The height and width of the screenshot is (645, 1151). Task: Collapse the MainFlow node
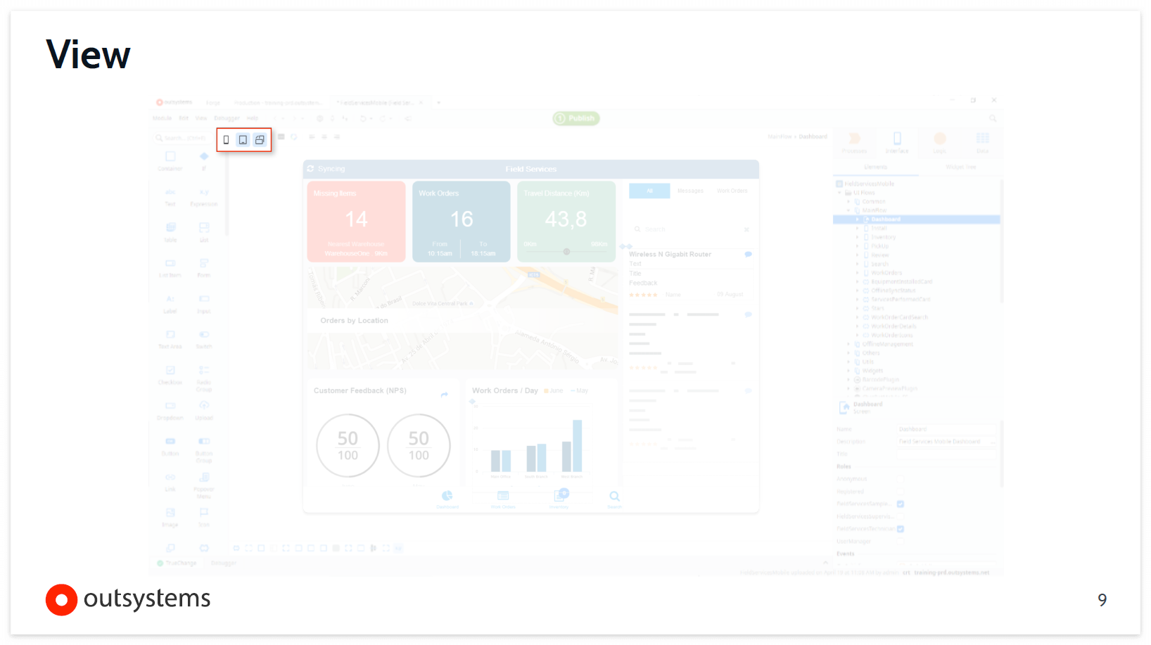[848, 210]
